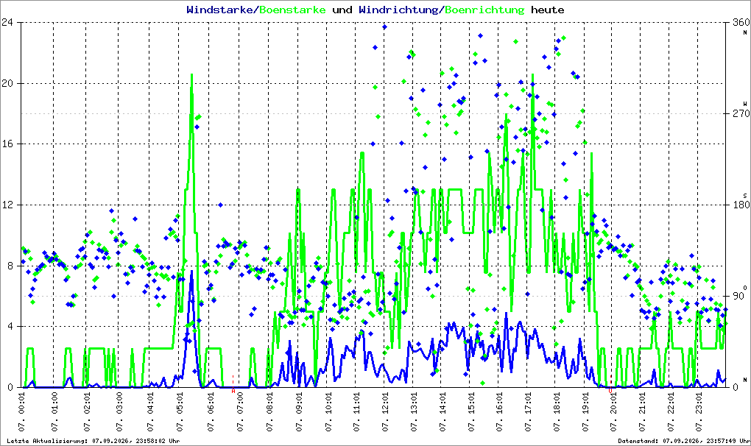Click the green 'Boenrichtung' title word

pos(484,10)
